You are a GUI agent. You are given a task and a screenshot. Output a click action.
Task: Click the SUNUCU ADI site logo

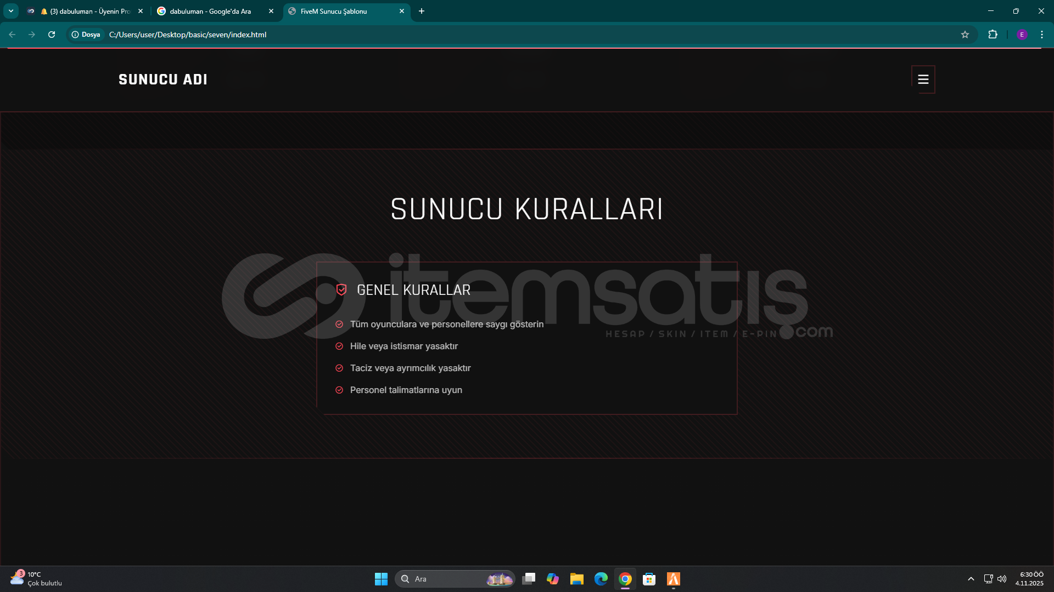tap(163, 79)
